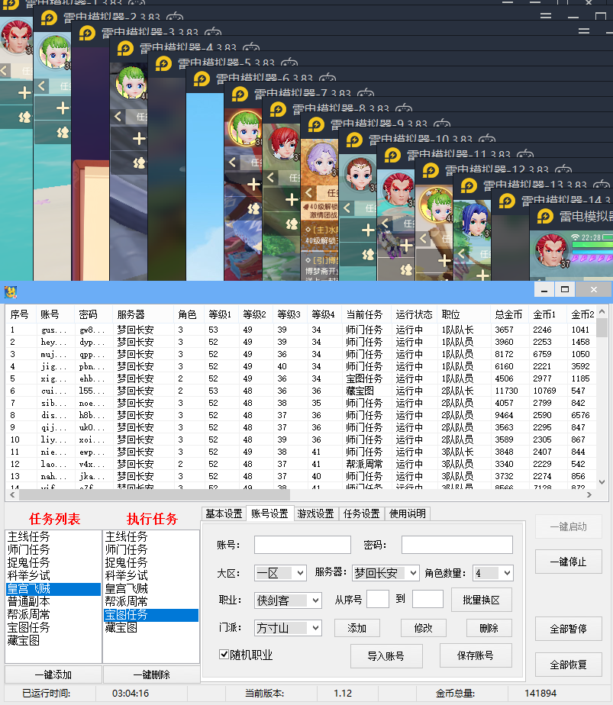Click the LDPlayer logo of emulator window 11
The height and width of the screenshot is (705, 613).
pos(392,156)
